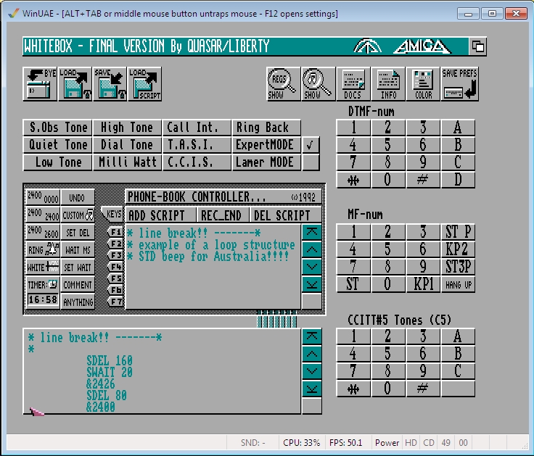This screenshot has height=456, width=534.
Task: Click the WAIT MS button
Action: (x=78, y=249)
